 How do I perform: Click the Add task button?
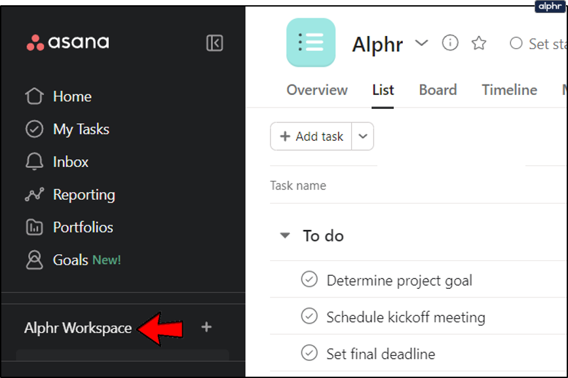[x=312, y=136]
